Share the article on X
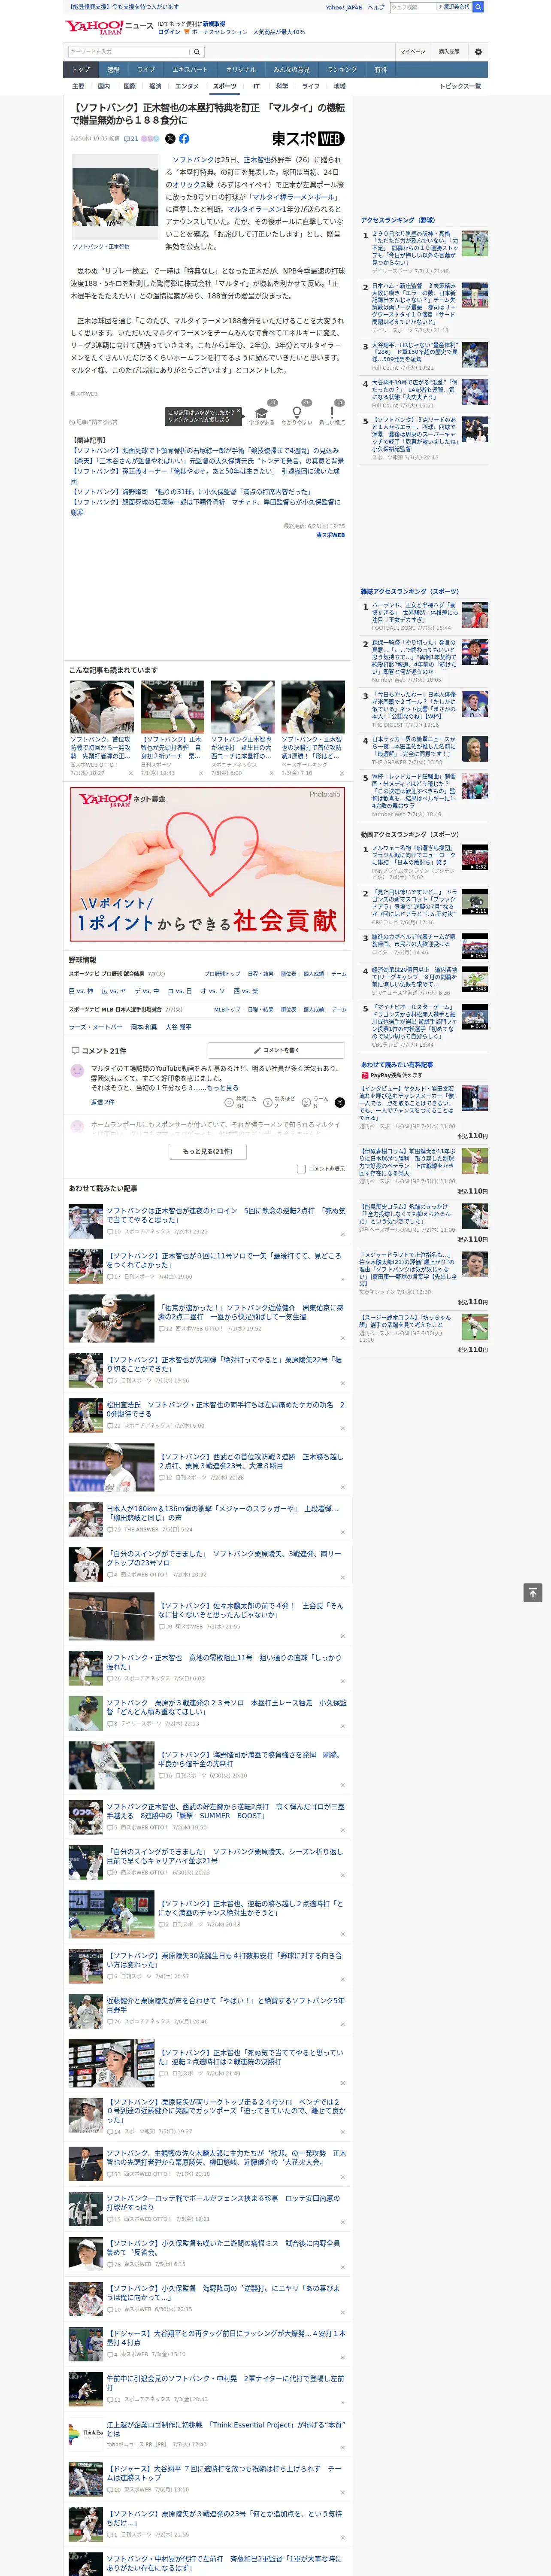This screenshot has width=551, height=2576. tap(170, 139)
